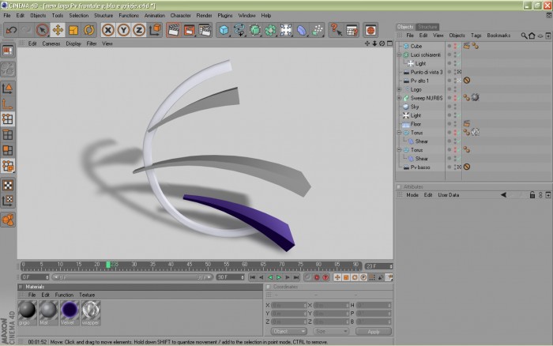Open the Help cursor tool
The height and width of the screenshot is (346, 553).
tap(336, 30)
